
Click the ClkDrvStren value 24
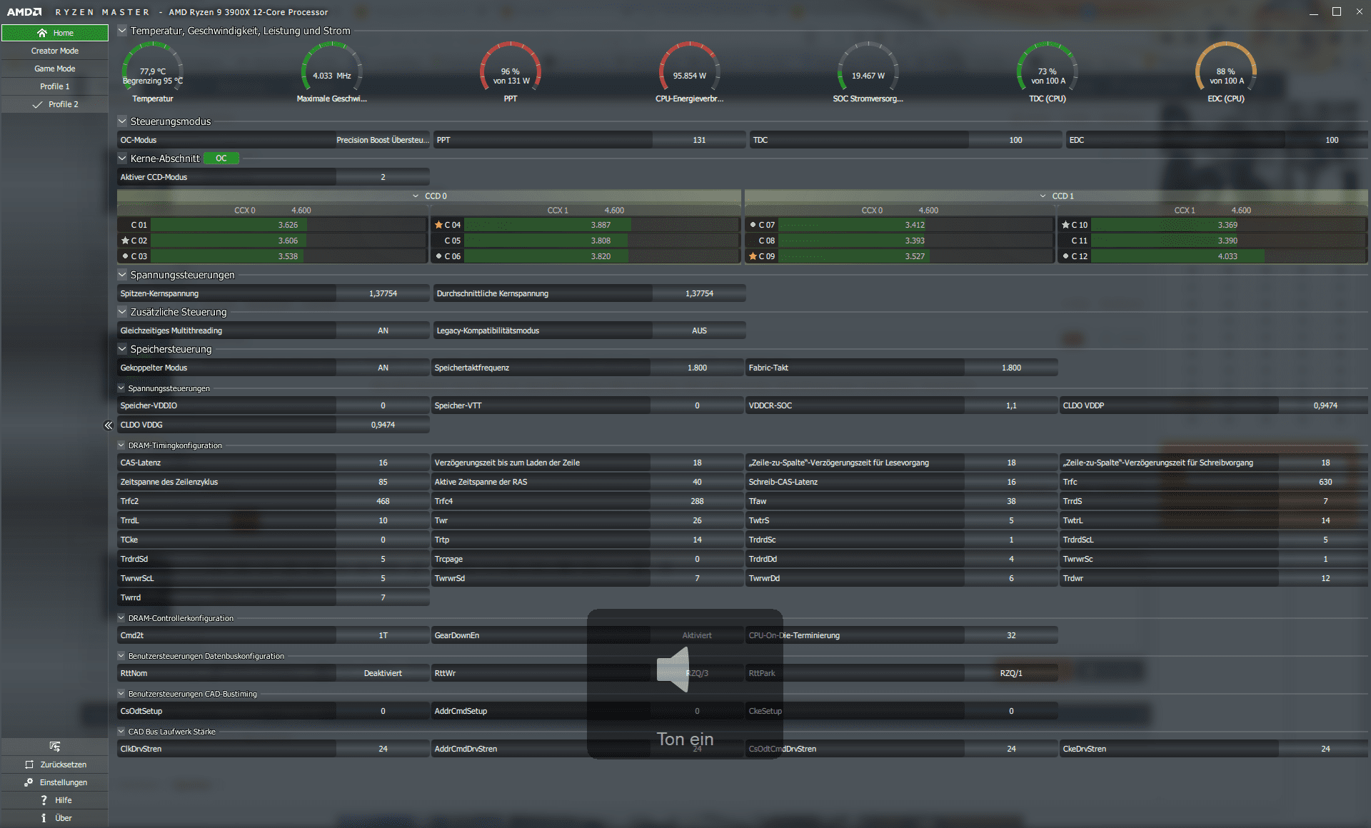coord(383,749)
